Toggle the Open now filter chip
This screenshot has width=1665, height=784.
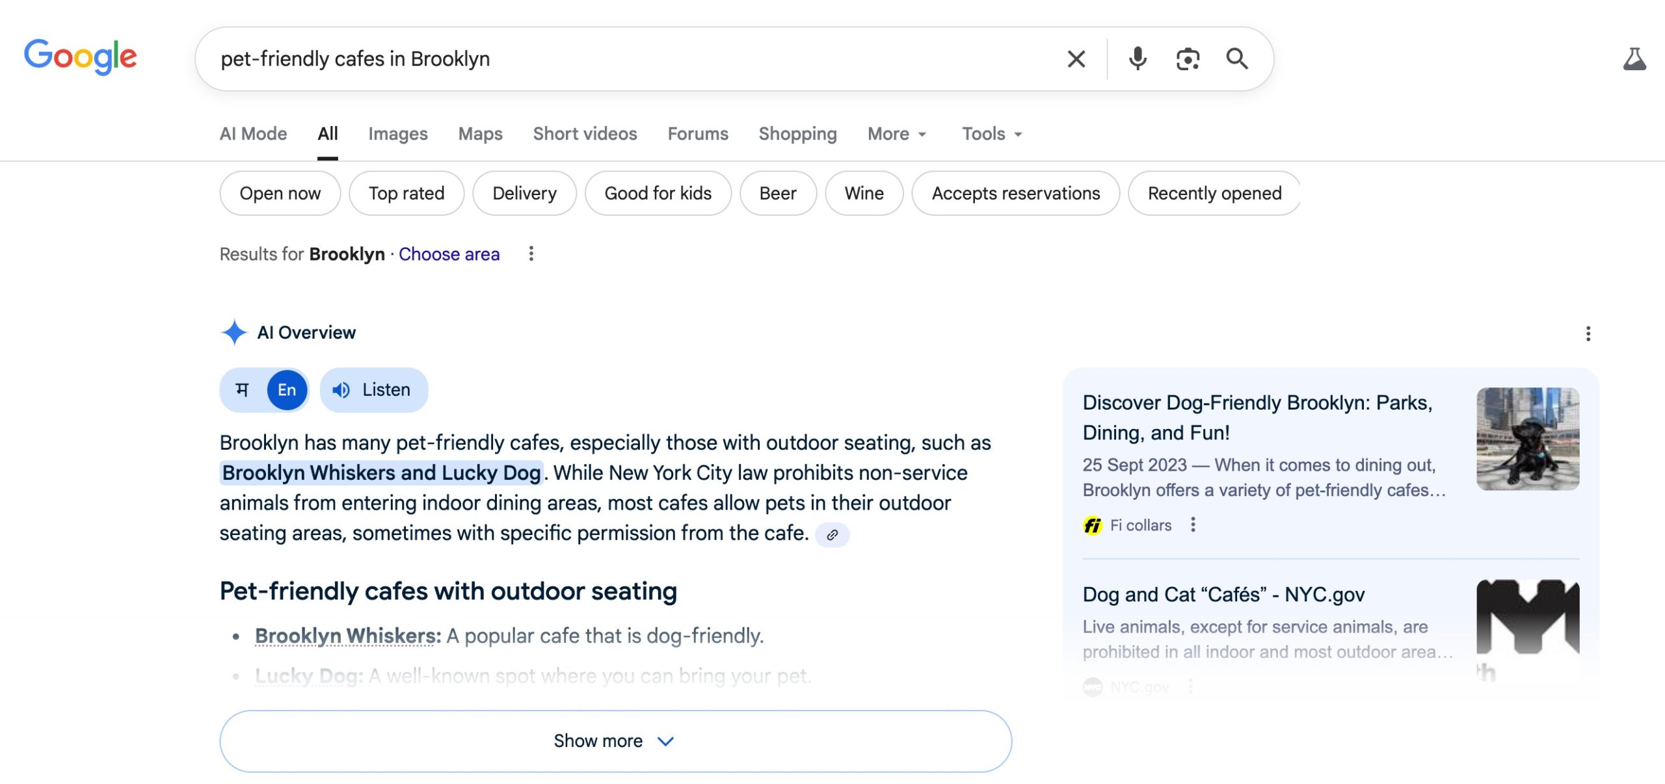point(280,193)
